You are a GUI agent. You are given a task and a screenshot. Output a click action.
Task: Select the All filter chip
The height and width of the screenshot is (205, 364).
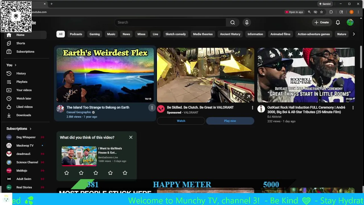click(61, 34)
